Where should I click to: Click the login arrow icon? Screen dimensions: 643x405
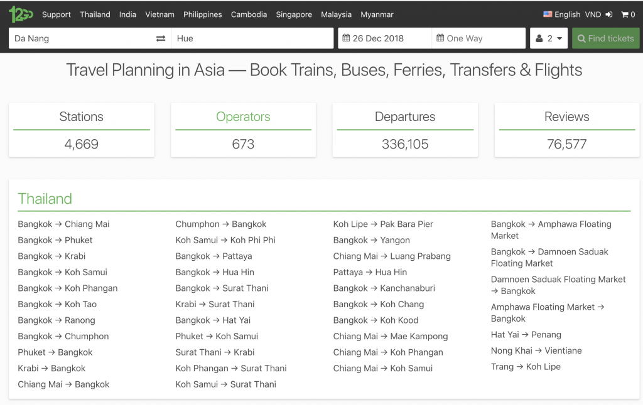coord(609,14)
